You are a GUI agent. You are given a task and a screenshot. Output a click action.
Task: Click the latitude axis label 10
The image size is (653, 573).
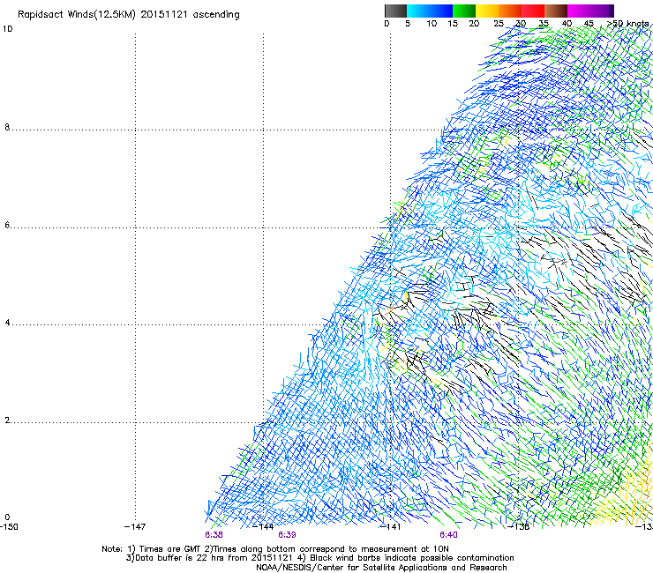(x=7, y=29)
